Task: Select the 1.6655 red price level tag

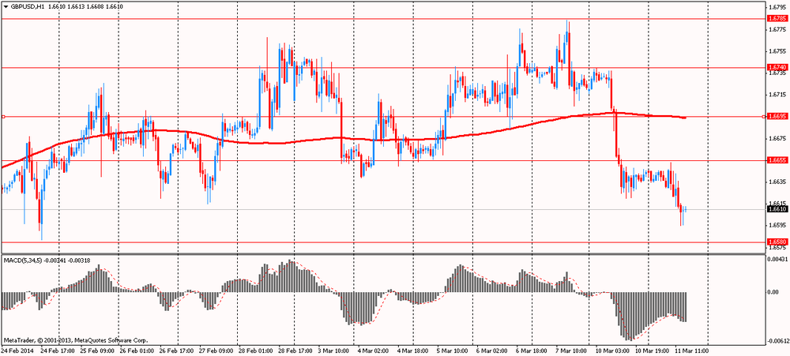Action: (x=777, y=160)
